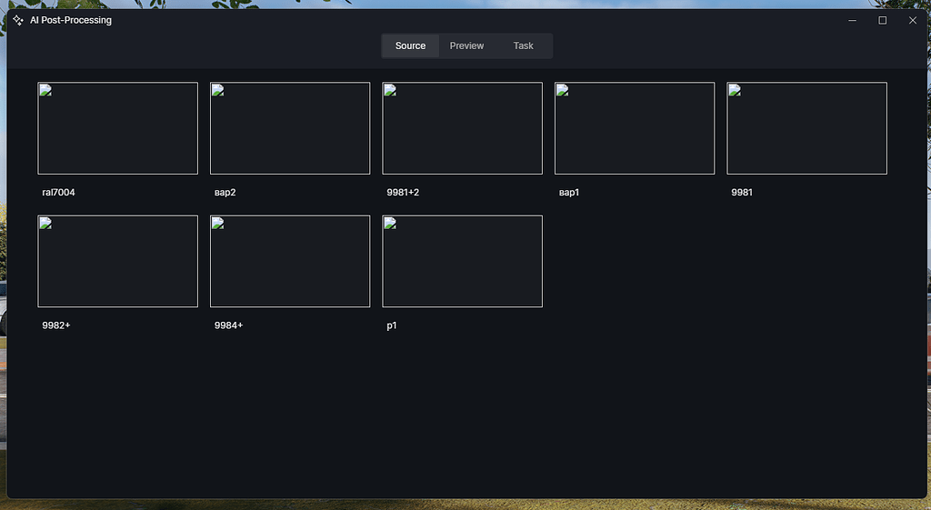Close the AI Post-Processing window

[x=913, y=20]
